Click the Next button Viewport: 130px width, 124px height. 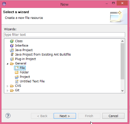(x=65, y=116)
